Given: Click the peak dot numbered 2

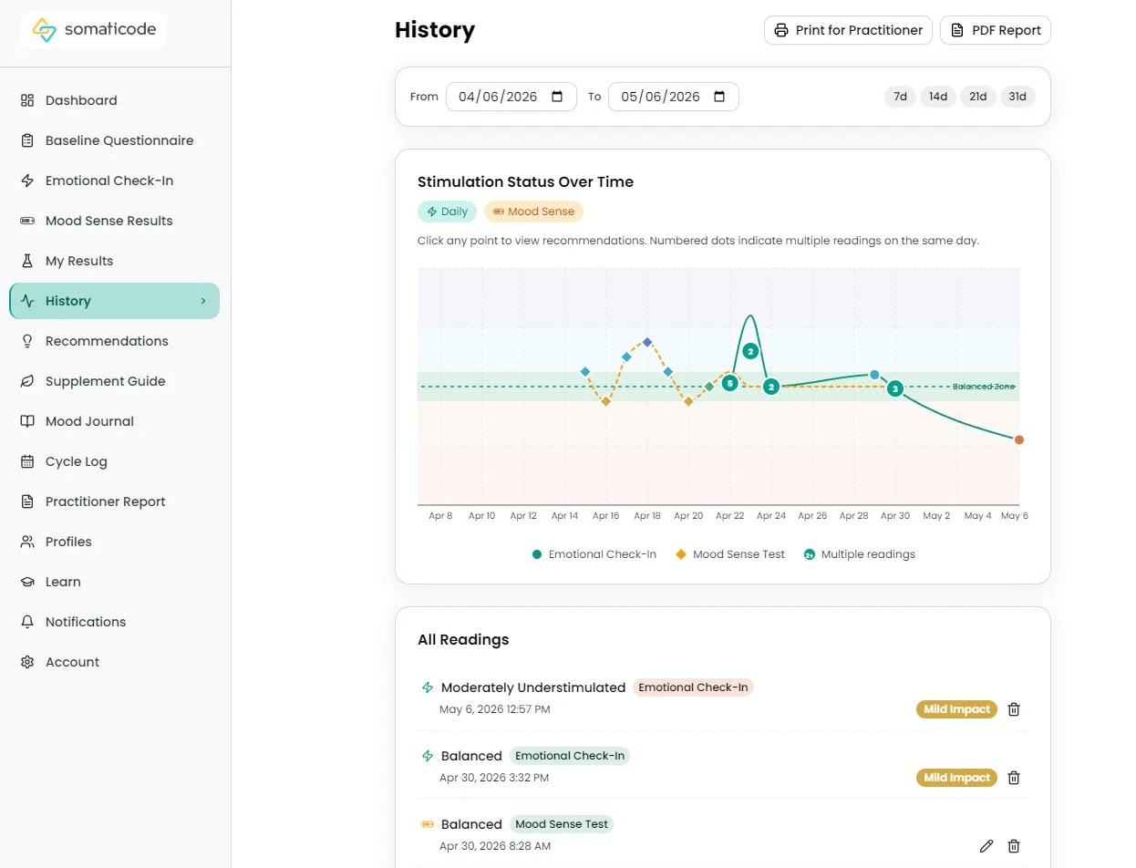Looking at the screenshot, I should point(750,351).
